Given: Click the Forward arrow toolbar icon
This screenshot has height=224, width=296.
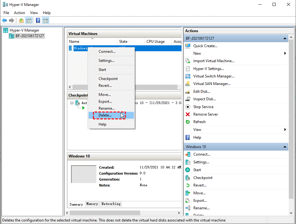Looking at the screenshot, I should (12, 20).
